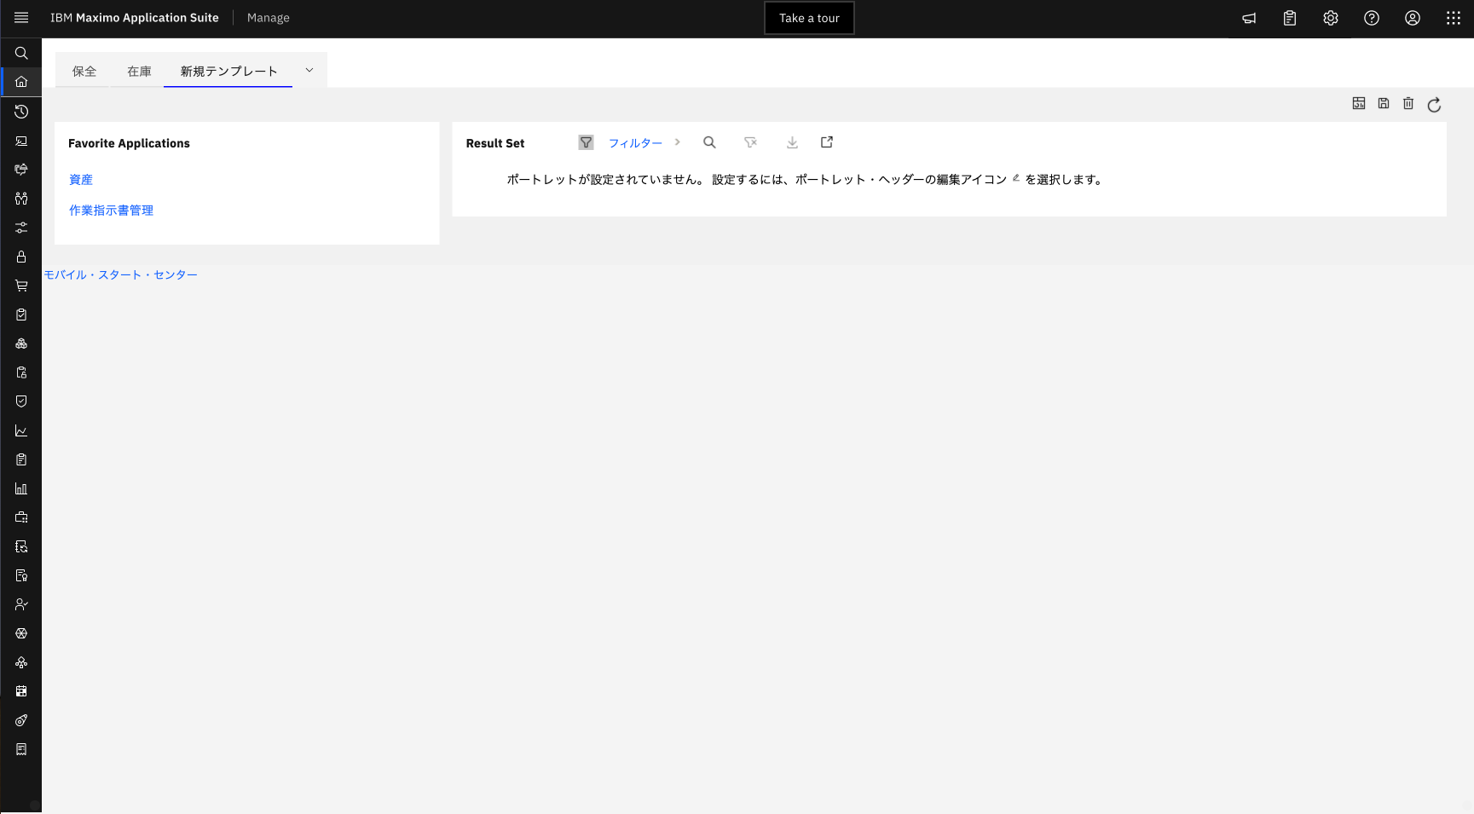Open the 資産 favorite application link
The height and width of the screenshot is (814, 1474).
[81, 180]
